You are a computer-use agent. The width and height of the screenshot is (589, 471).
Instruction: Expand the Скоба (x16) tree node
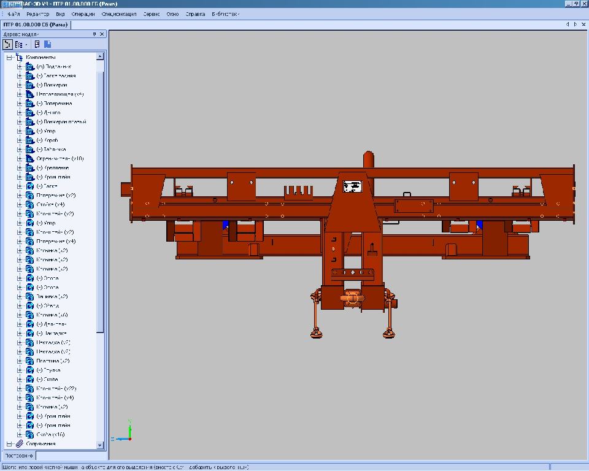[19, 434]
